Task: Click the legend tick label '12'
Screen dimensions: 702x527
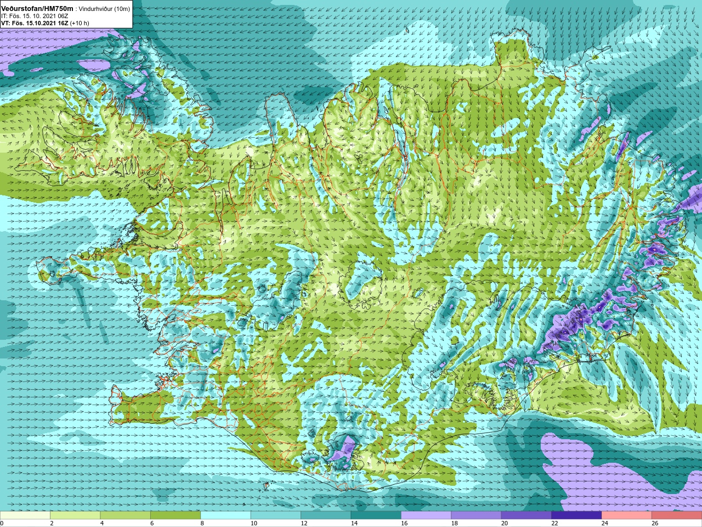Action: coord(304,523)
